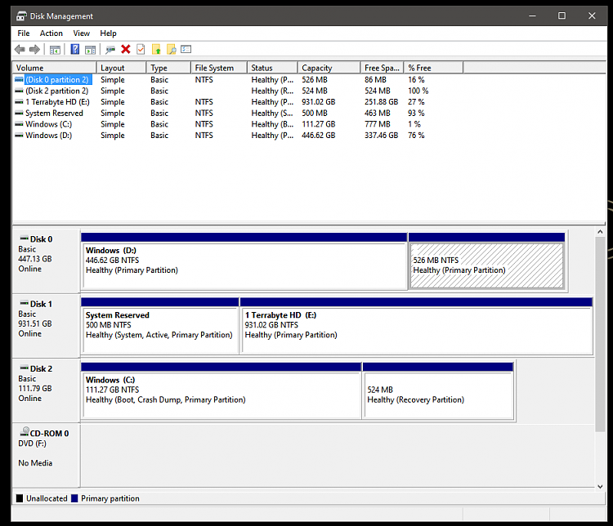The width and height of the screenshot is (613, 526).
Task: Click volume icon beside Windows (C:) row
Action: (19, 124)
